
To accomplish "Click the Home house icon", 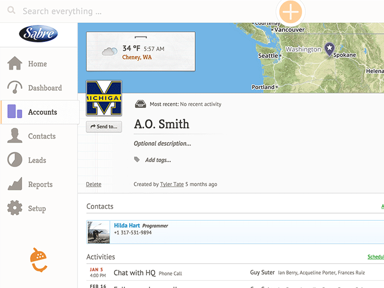I will click(15, 63).
